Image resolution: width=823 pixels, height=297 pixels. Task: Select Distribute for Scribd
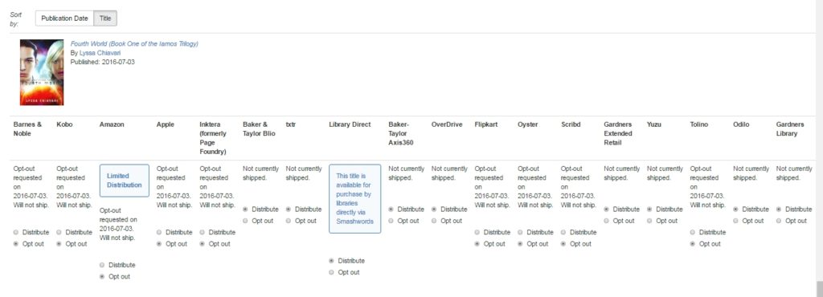click(x=563, y=232)
